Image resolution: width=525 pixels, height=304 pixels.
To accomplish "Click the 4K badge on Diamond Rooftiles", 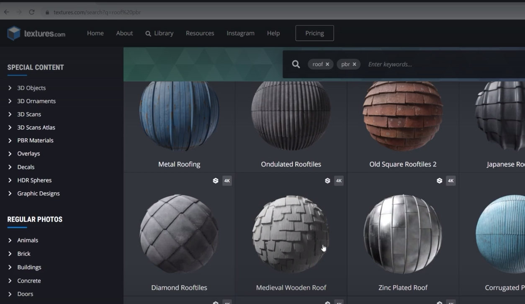I will pos(226,180).
